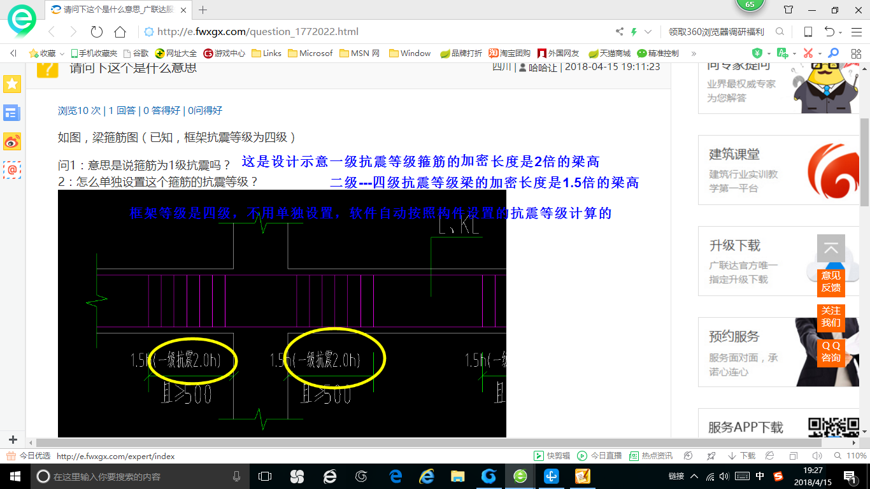Image resolution: width=870 pixels, height=489 pixels.
Task: Select the current page tab
Action: (119, 10)
